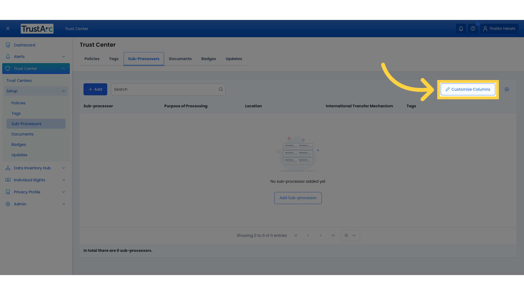Viewport: 524px width, 295px height.
Task: Click the Individual Rights icon
Action: (x=8, y=180)
